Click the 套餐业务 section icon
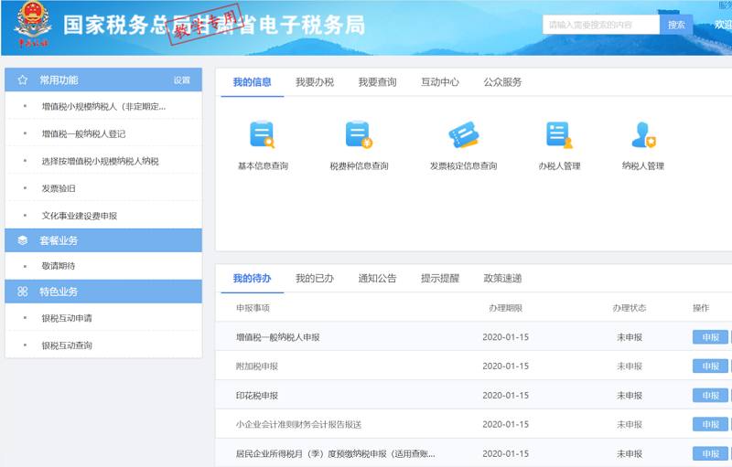The height and width of the screenshot is (467, 732). [23, 240]
